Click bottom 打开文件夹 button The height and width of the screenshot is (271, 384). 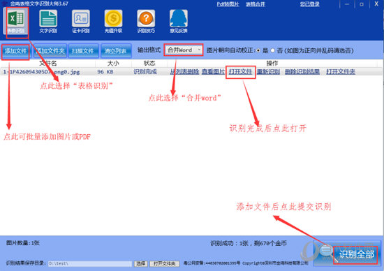pyautogui.click(x=165, y=263)
